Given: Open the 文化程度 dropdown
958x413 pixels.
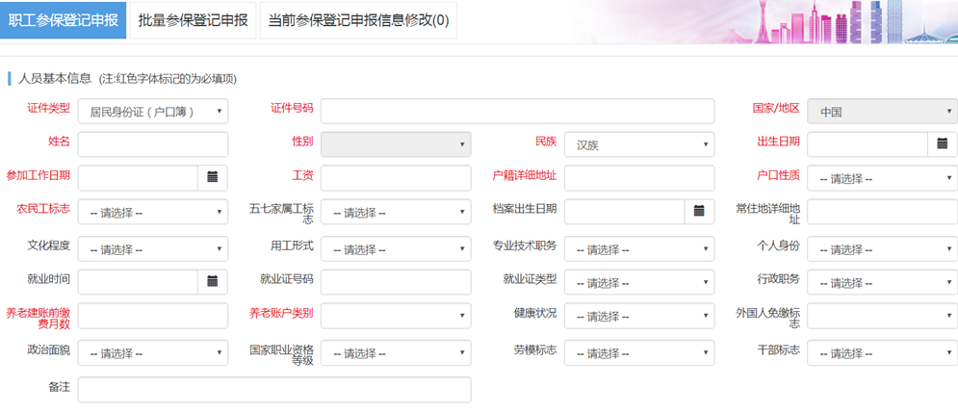Looking at the screenshot, I should tap(152, 248).
